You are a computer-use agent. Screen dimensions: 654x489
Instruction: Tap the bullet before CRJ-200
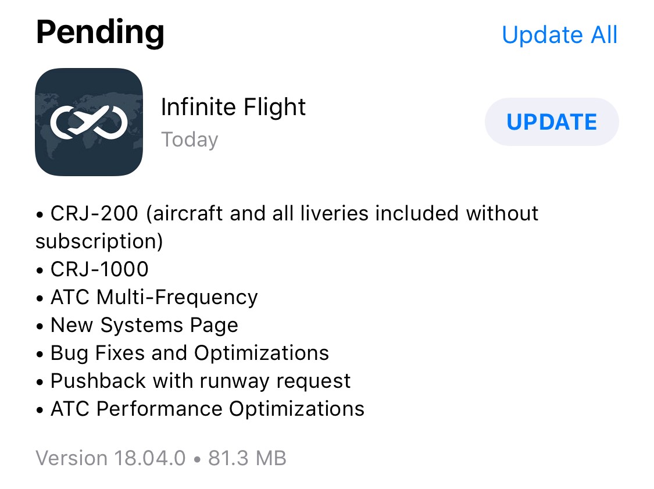tap(40, 215)
